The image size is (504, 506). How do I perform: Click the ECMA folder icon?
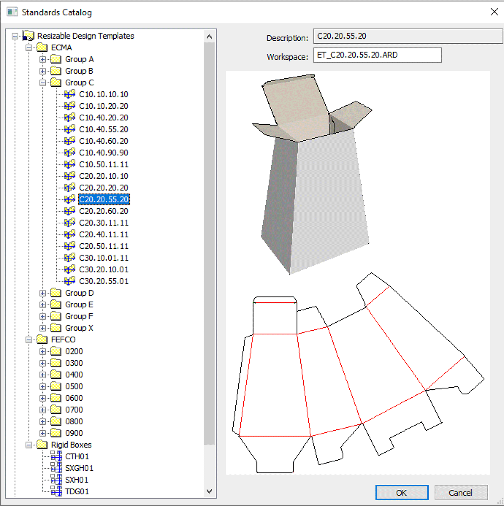point(42,47)
